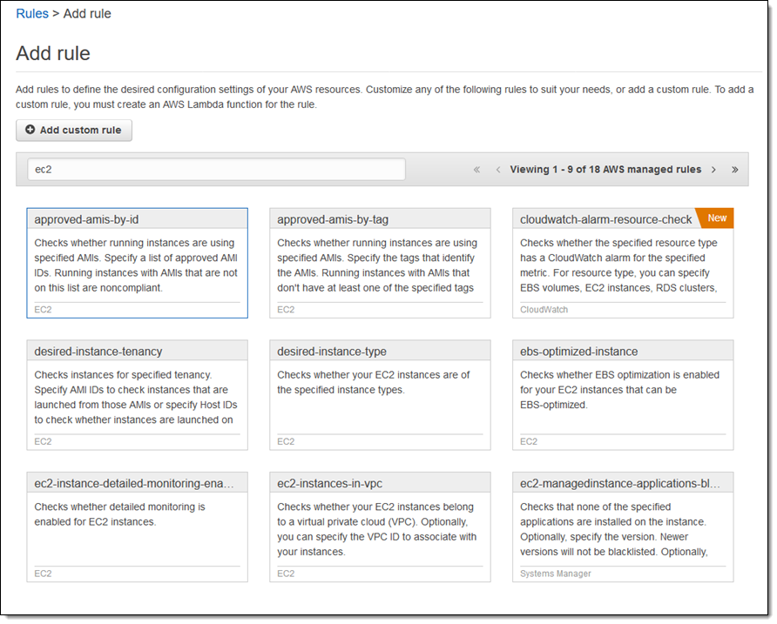The height and width of the screenshot is (624, 777).
Task: Select the desired-instance-tenancy rule
Action: click(137, 395)
